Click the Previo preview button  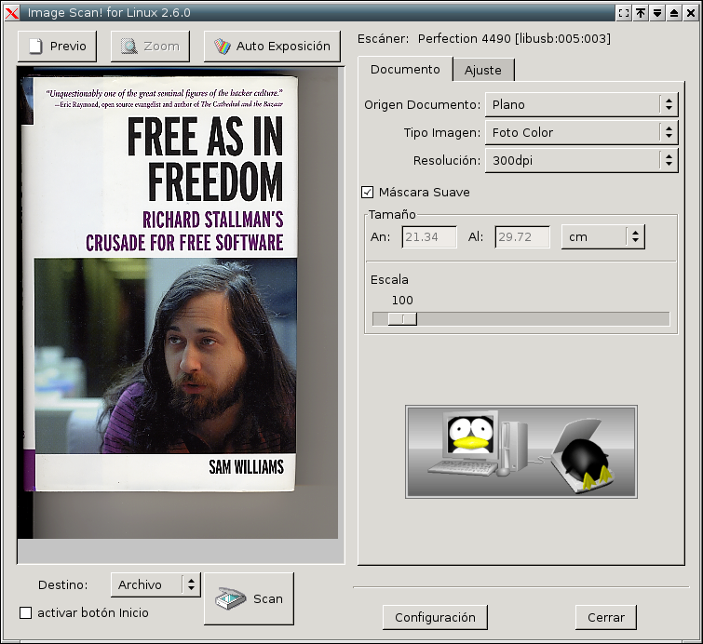click(57, 47)
